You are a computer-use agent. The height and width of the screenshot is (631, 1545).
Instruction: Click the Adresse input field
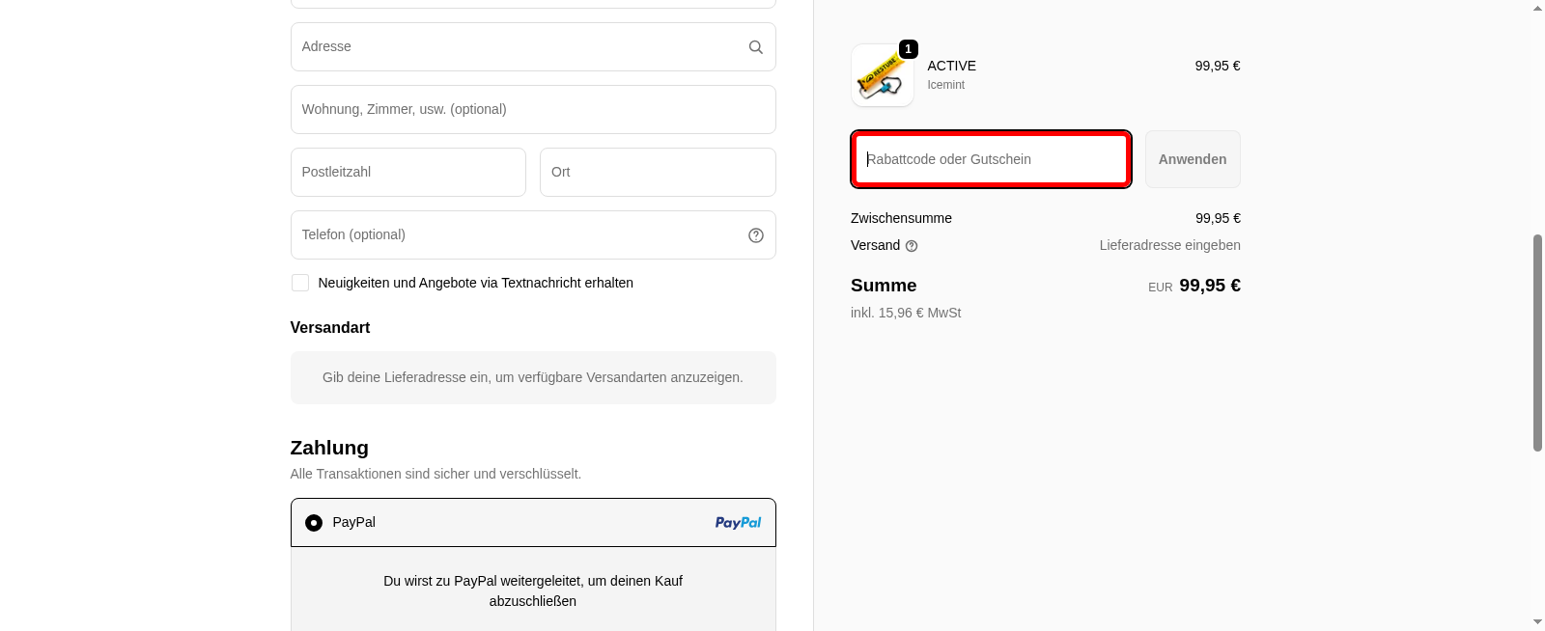[x=533, y=46]
